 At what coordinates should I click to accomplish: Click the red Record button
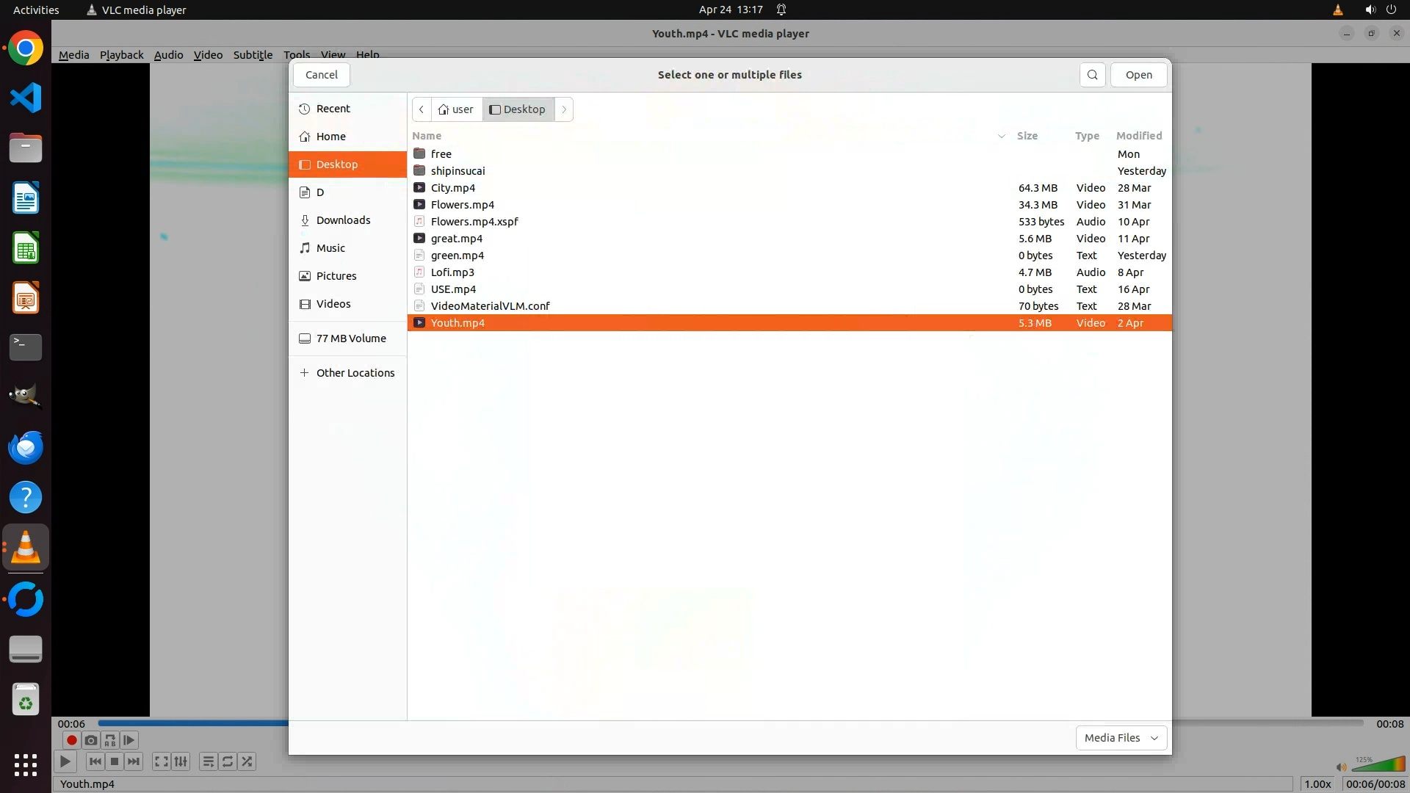[71, 740]
